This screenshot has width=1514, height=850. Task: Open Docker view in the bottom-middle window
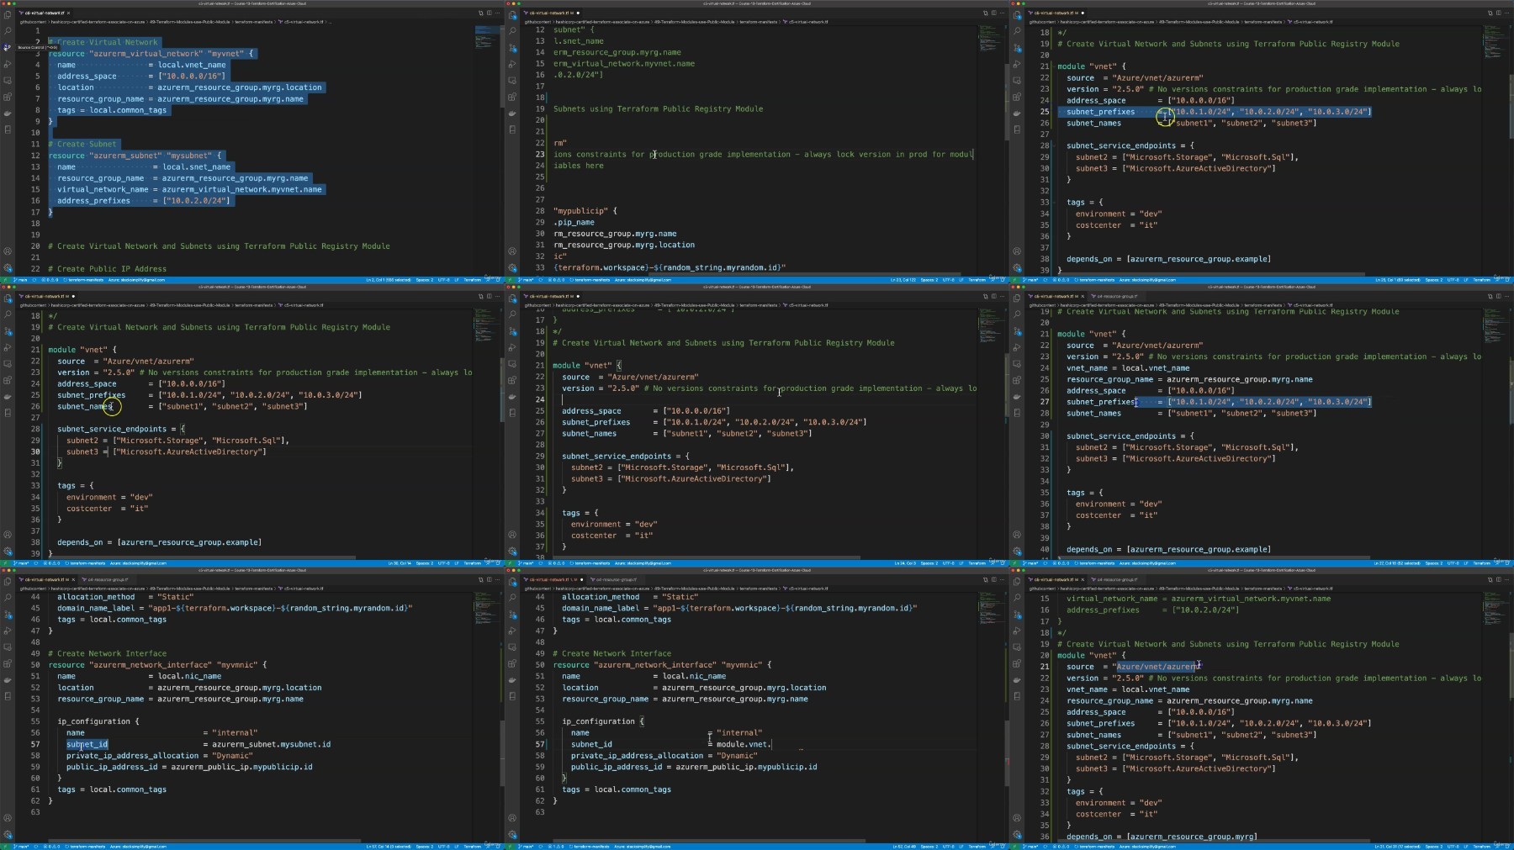click(512, 679)
